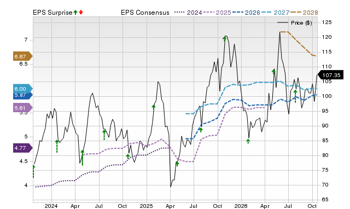The image size is (350, 209).
Task: Click the surprise arrow at the 120 price peak
Action: [225, 39]
